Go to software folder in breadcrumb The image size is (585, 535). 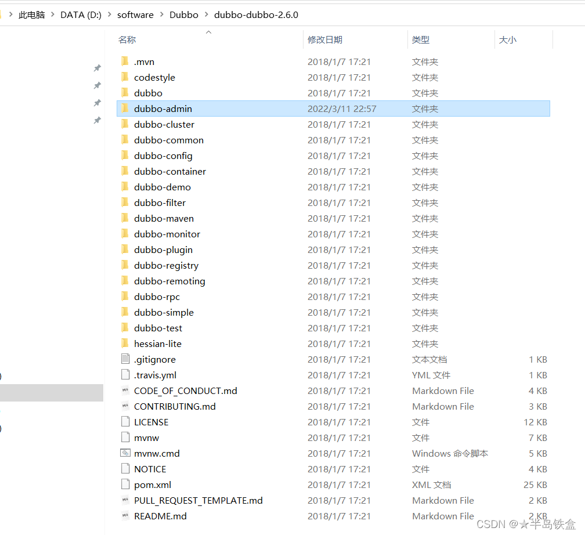pos(135,15)
